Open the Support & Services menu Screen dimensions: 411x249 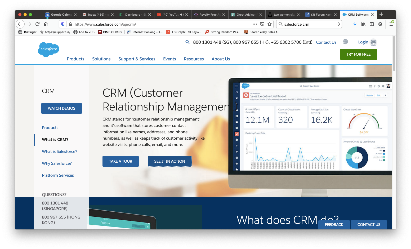(x=137, y=59)
